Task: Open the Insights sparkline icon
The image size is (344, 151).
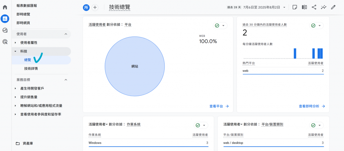Action: (324, 7)
